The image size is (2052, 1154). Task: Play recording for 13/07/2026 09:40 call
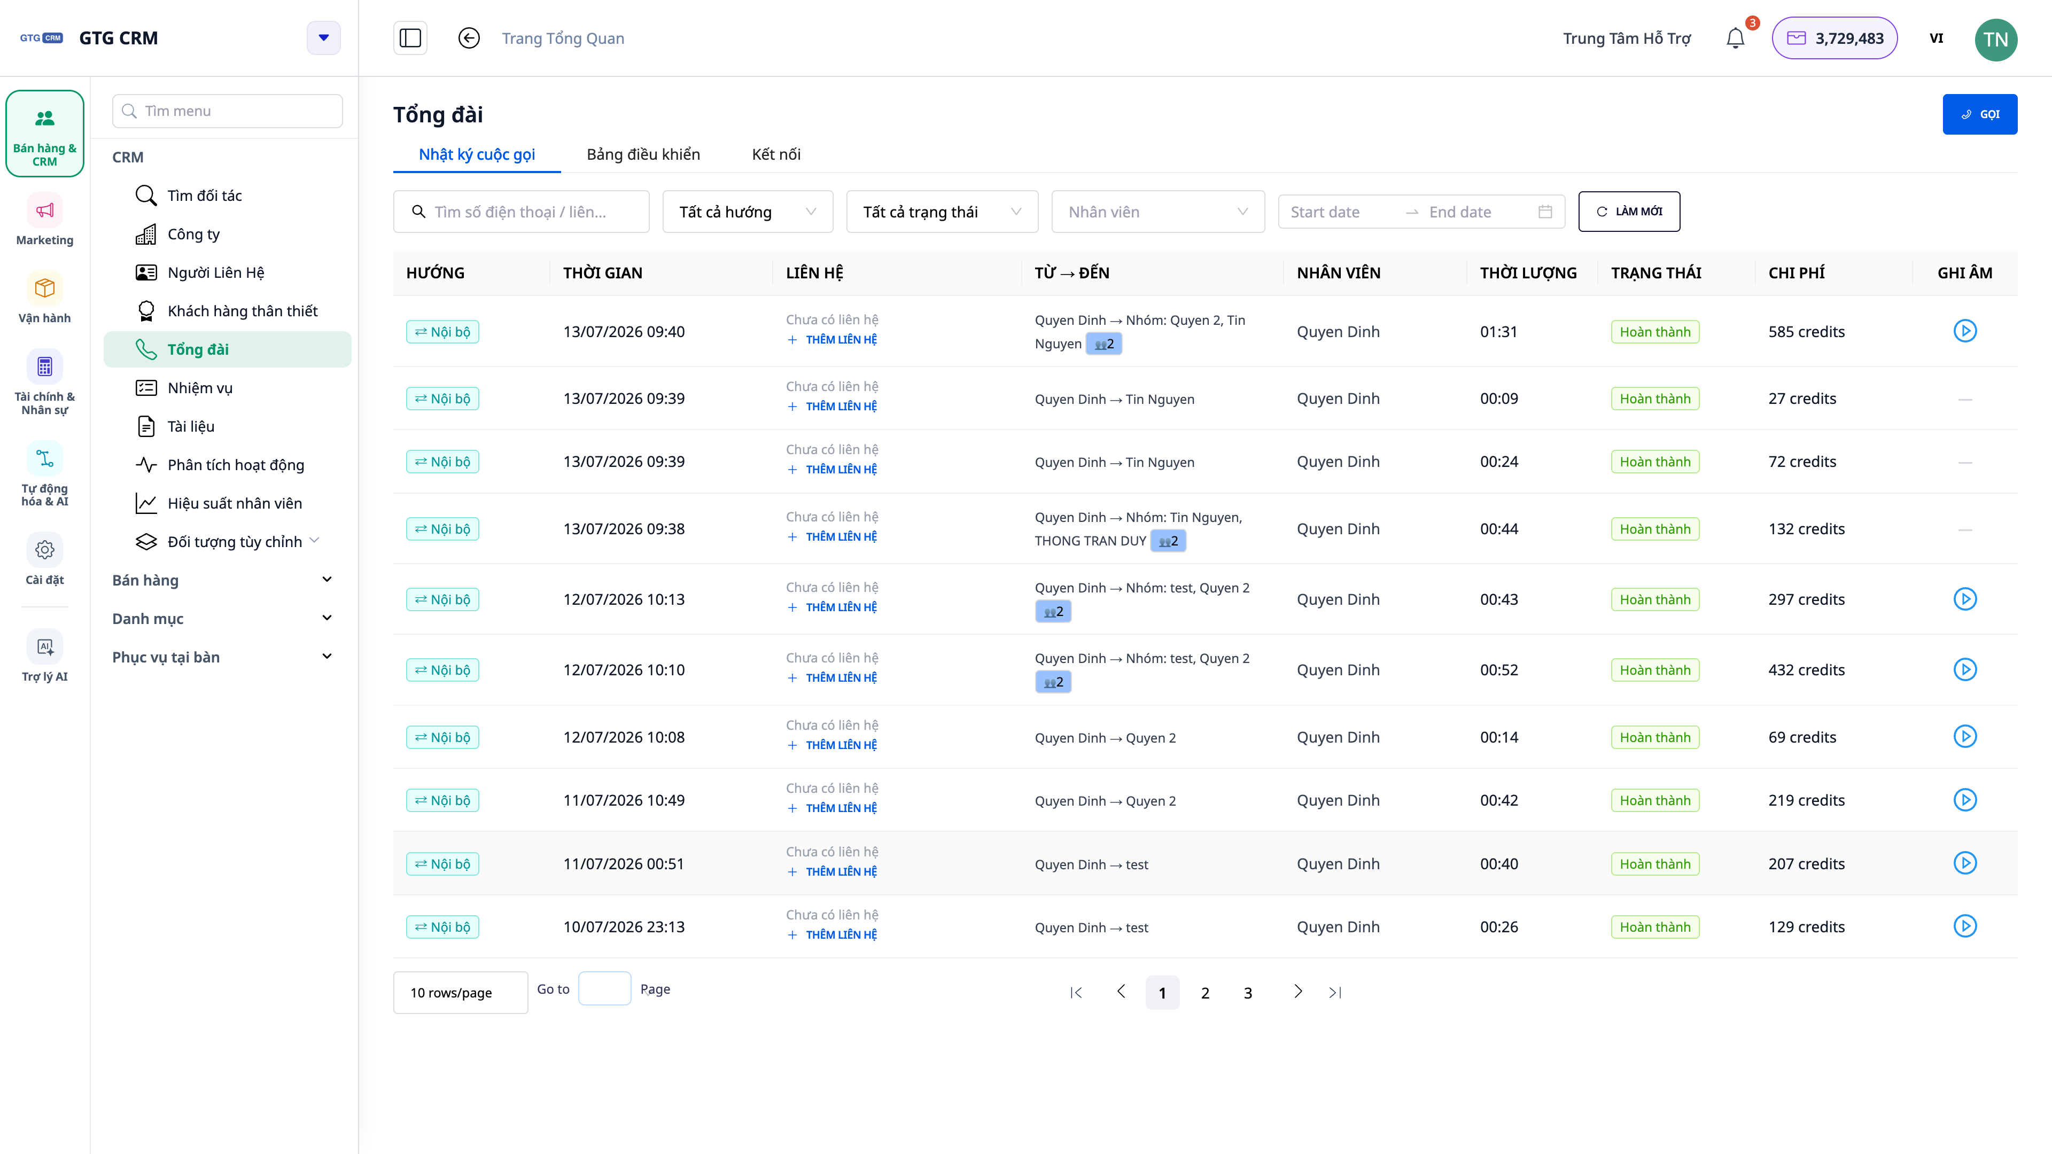coord(1965,331)
